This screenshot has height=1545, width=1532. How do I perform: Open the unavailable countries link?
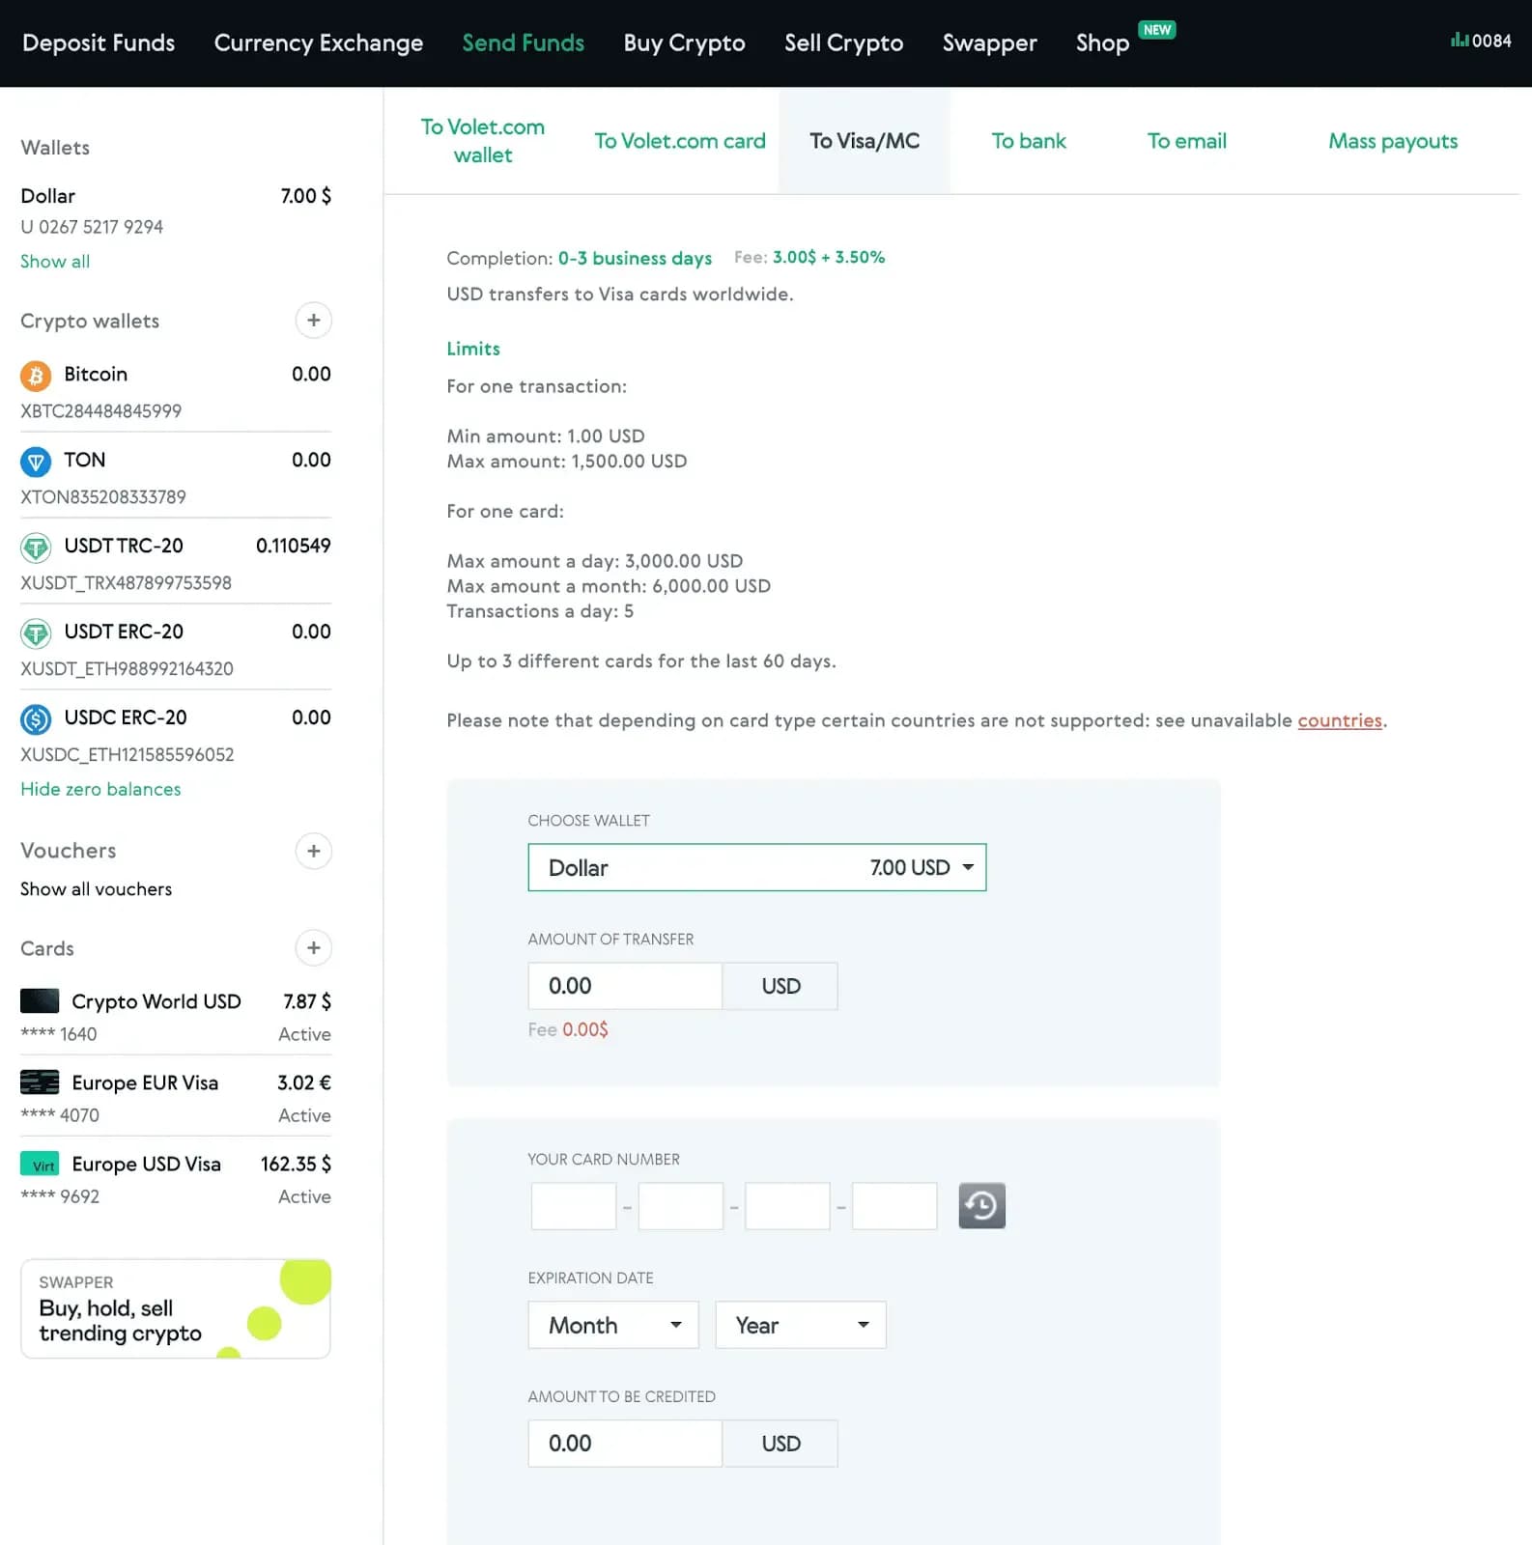pyautogui.click(x=1339, y=720)
